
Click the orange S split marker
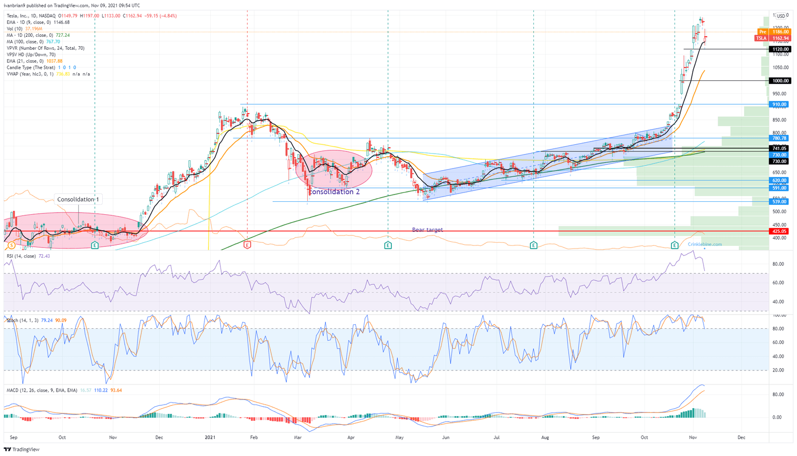click(x=11, y=245)
